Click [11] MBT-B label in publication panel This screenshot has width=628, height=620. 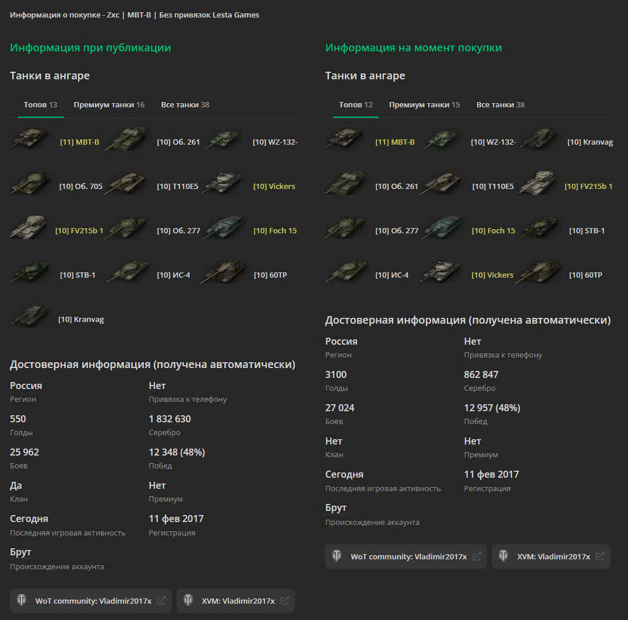pos(80,142)
